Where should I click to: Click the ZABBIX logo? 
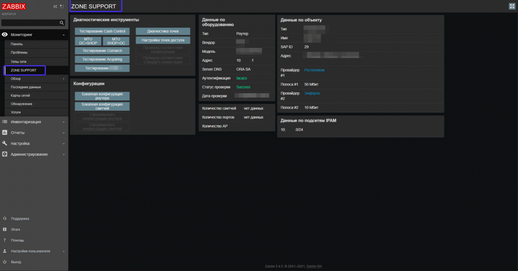[x=14, y=6]
